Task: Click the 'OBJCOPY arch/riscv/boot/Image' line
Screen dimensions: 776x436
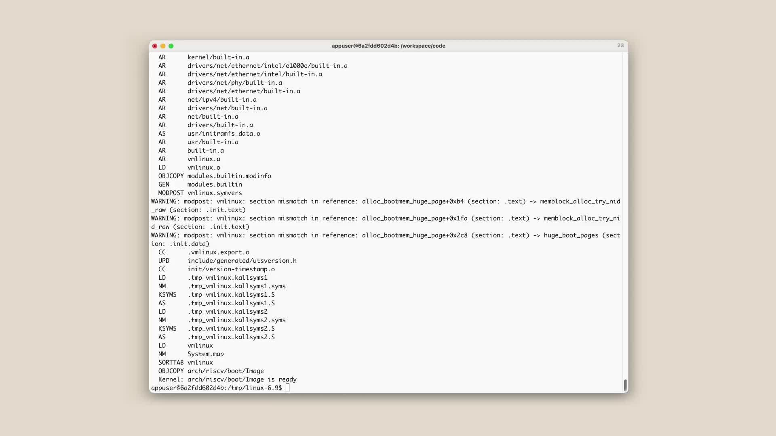Action: (x=211, y=371)
